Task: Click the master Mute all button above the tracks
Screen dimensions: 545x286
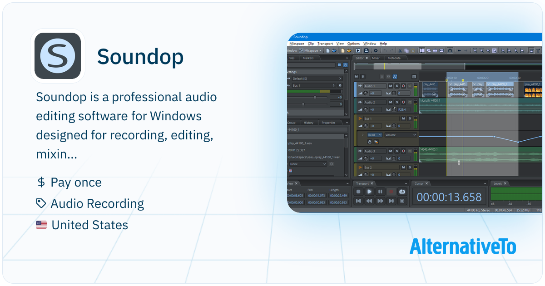Action: pos(357,77)
